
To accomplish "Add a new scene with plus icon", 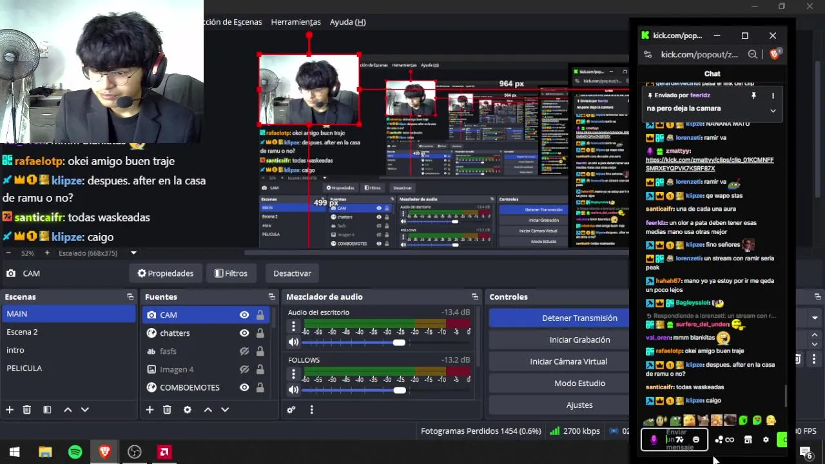I will click(10, 409).
